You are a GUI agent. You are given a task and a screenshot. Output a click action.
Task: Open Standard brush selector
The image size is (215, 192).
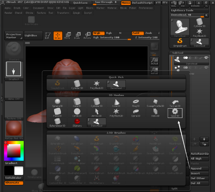click(14, 51)
